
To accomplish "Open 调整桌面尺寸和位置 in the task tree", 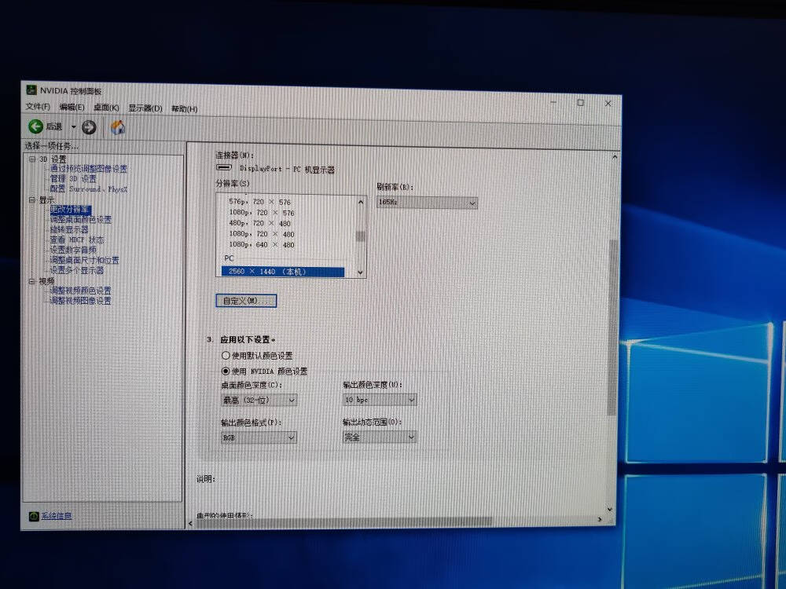I will pyautogui.click(x=84, y=260).
